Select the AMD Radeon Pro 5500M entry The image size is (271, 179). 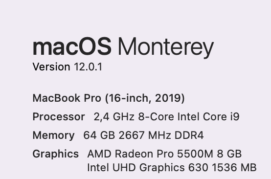(x=150, y=154)
